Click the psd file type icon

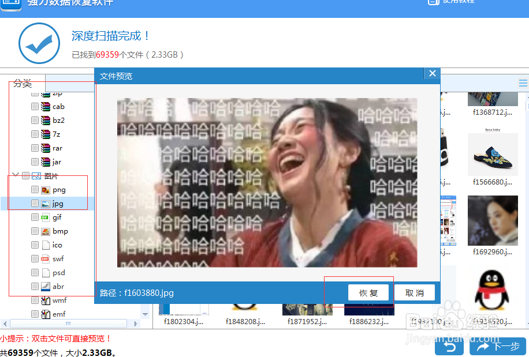(46, 273)
